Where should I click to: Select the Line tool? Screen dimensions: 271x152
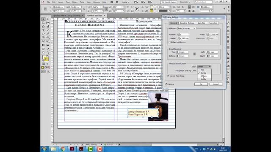(x=48, y=30)
